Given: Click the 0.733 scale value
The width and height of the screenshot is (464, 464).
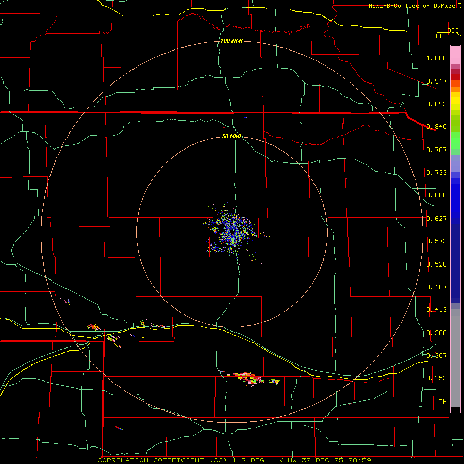Looking at the screenshot, I should tap(437, 173).
